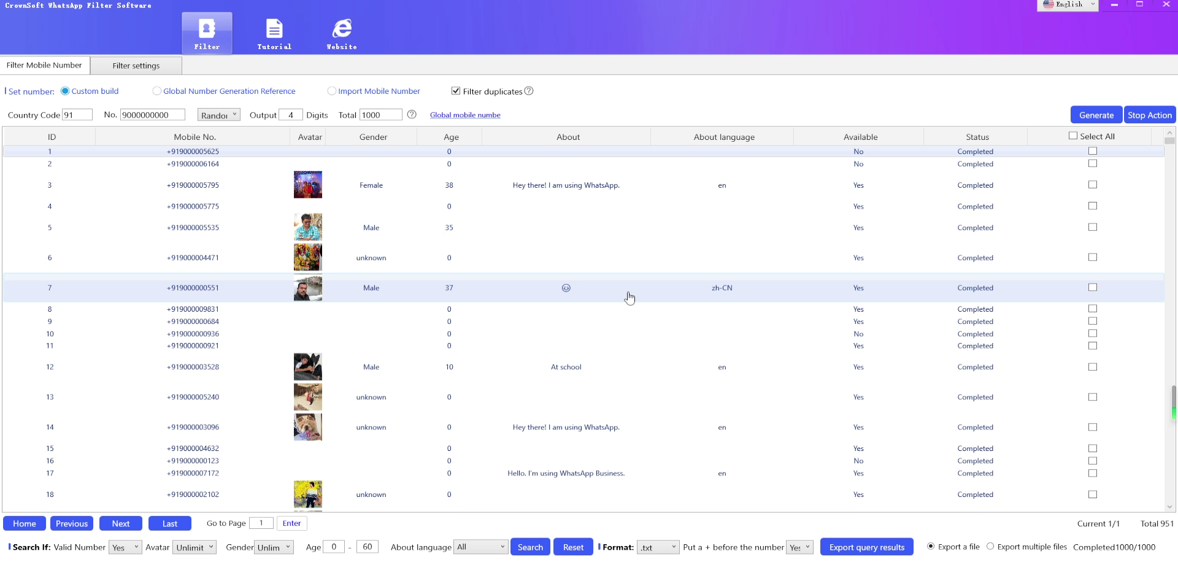Go to the Next page
The image size is (1178, 570).
121,523
